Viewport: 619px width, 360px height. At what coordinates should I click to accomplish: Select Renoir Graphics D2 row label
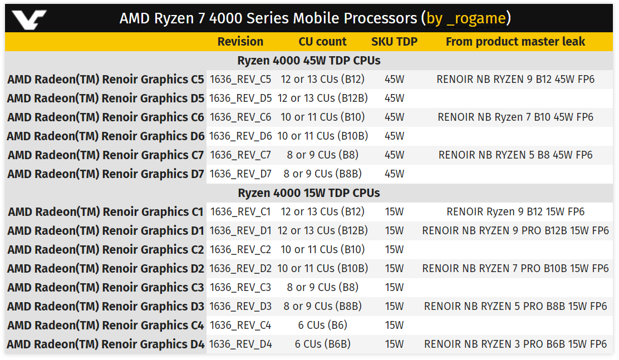pyautogui.click(x=106, y=269)
